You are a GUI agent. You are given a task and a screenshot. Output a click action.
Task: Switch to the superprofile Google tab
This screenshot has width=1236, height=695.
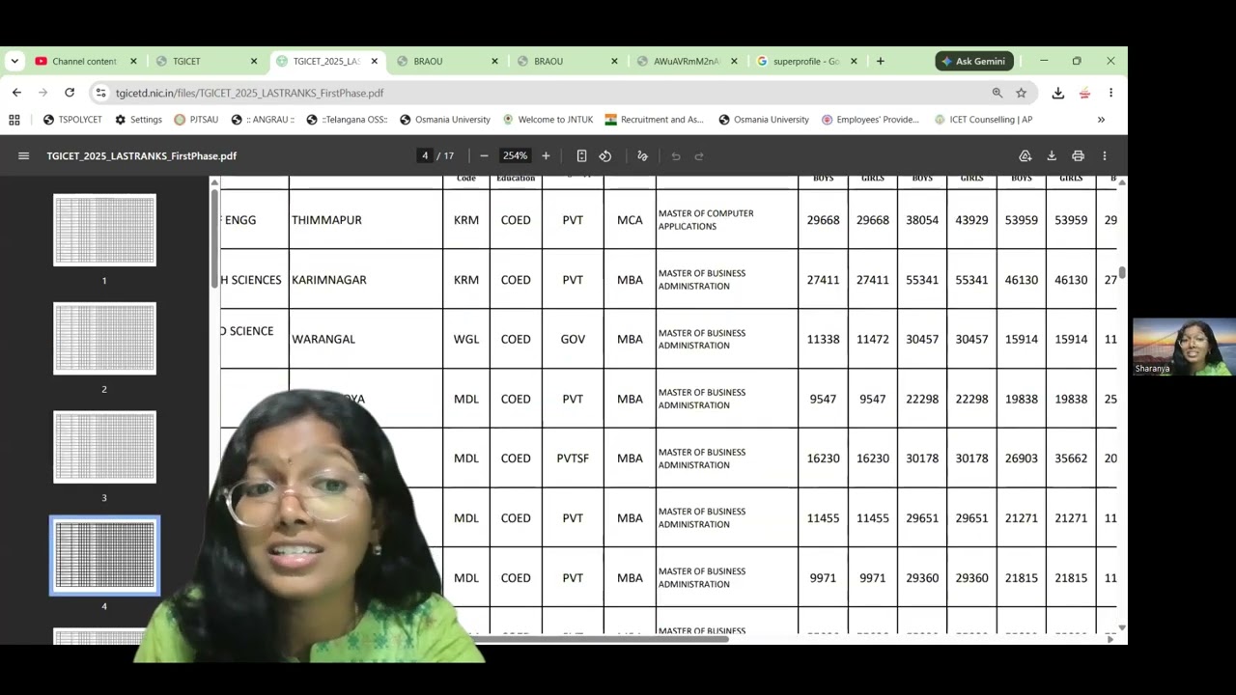point(805,61)
